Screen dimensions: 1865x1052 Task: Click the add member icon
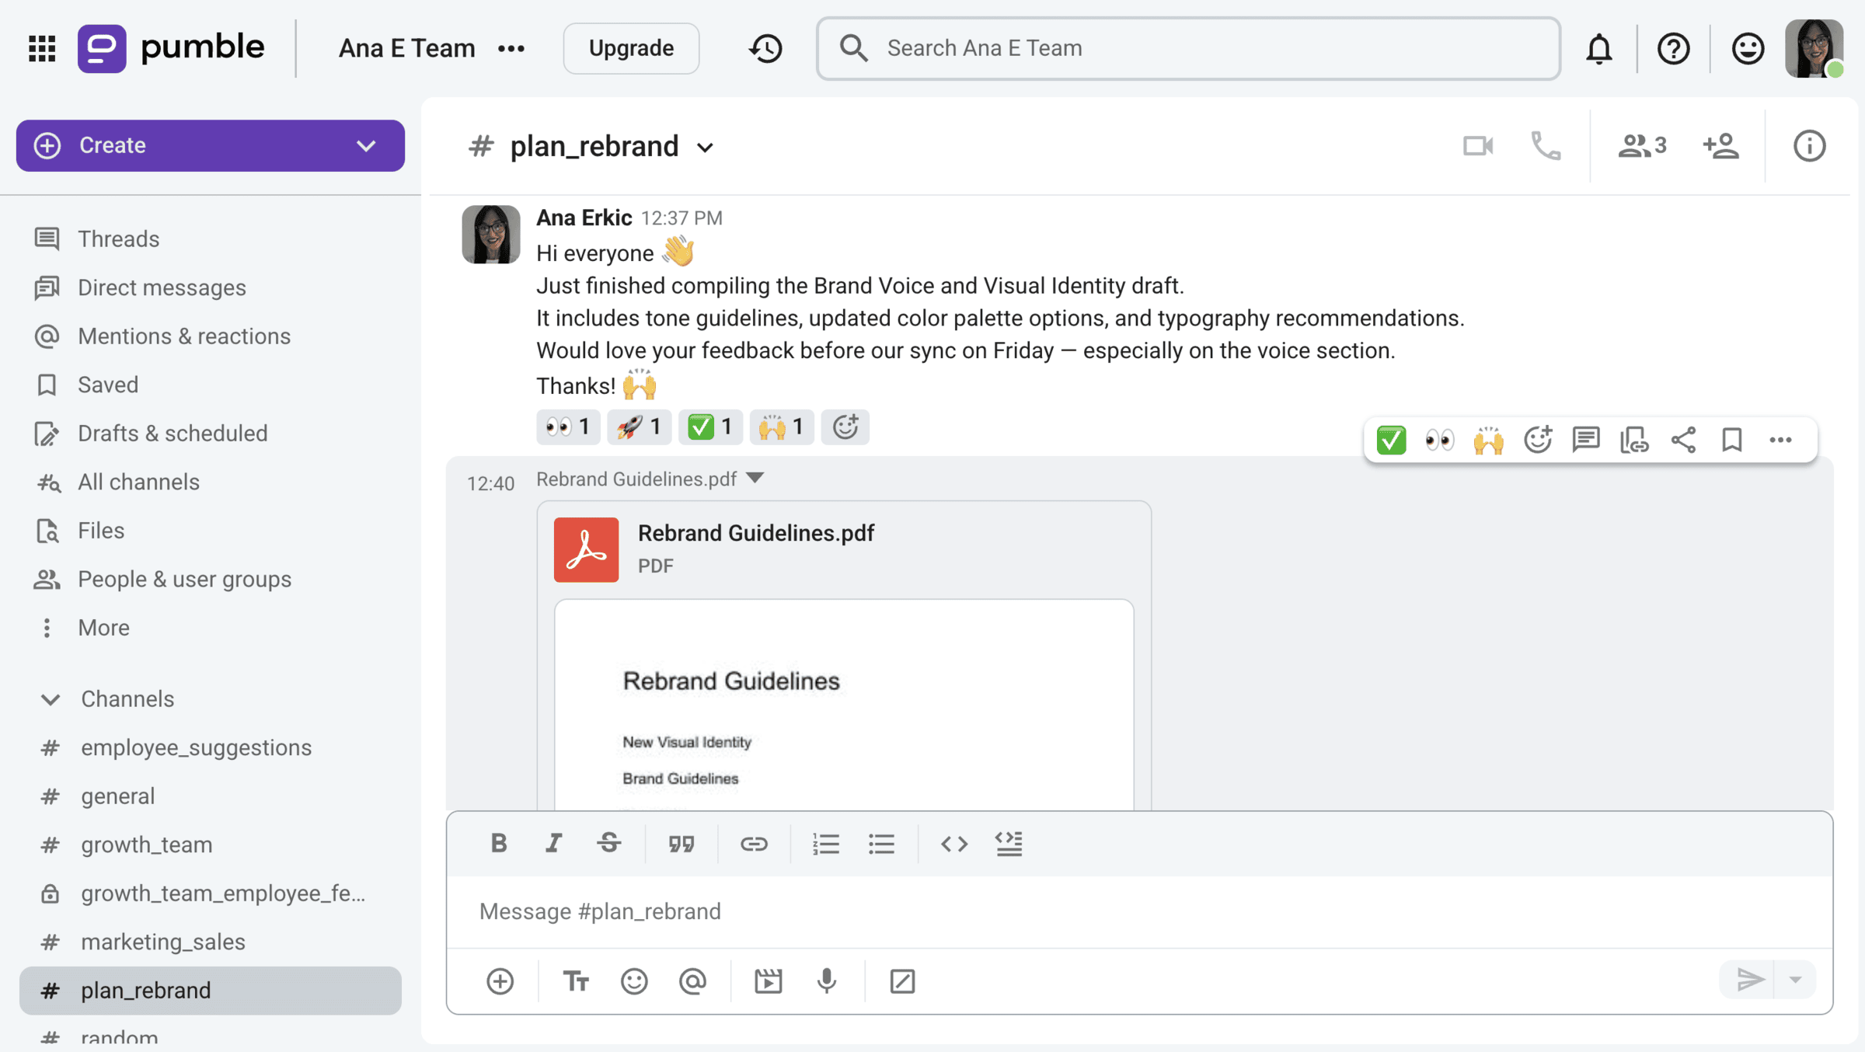(1720, 146)
